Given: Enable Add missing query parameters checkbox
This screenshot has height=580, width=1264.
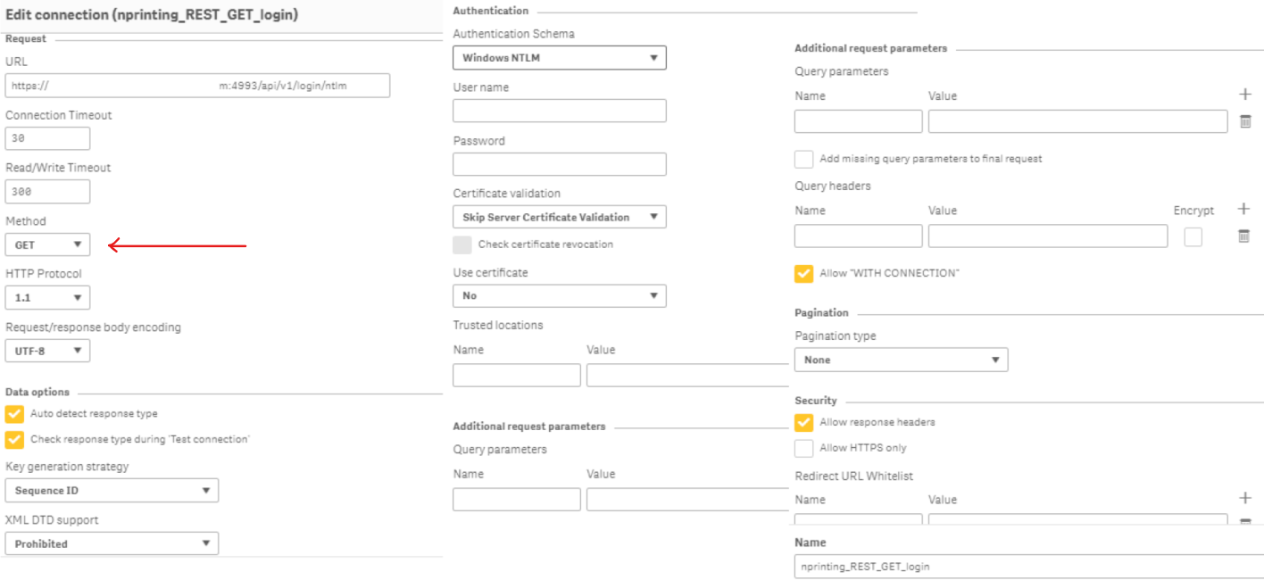Looking at the screenshot, I should point(804,159).
